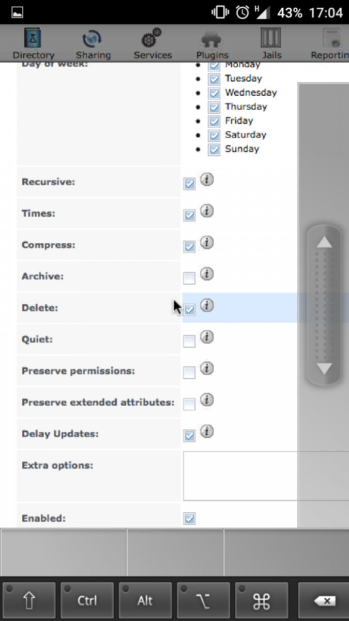Open the Jails icon
The height and width of the screenshot is (621, 349).
pyautogui.click(x=270, y=39)
